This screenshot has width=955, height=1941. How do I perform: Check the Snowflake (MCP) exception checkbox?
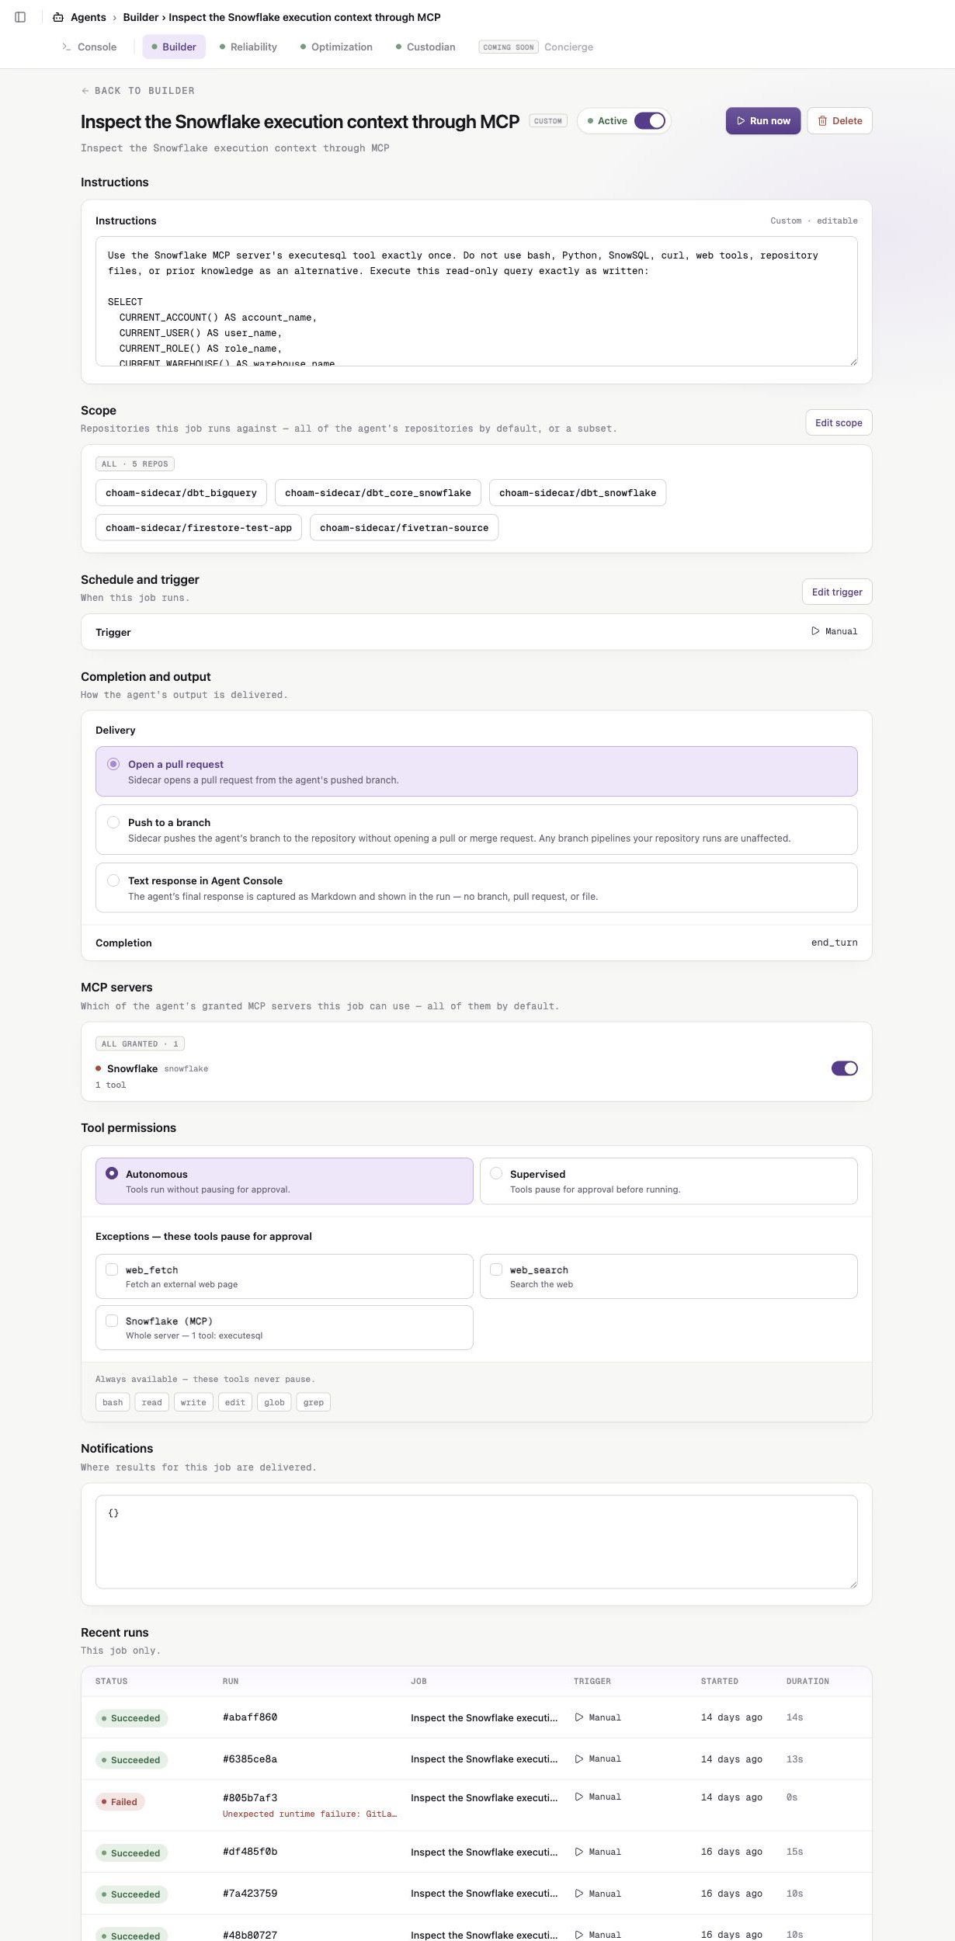tap(112, 1321)
